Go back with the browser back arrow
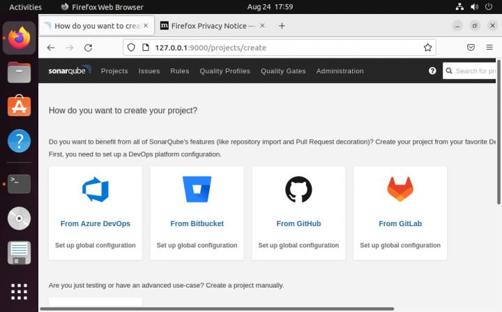The height and width of the screenshot is (312, 502). [51, 47]
